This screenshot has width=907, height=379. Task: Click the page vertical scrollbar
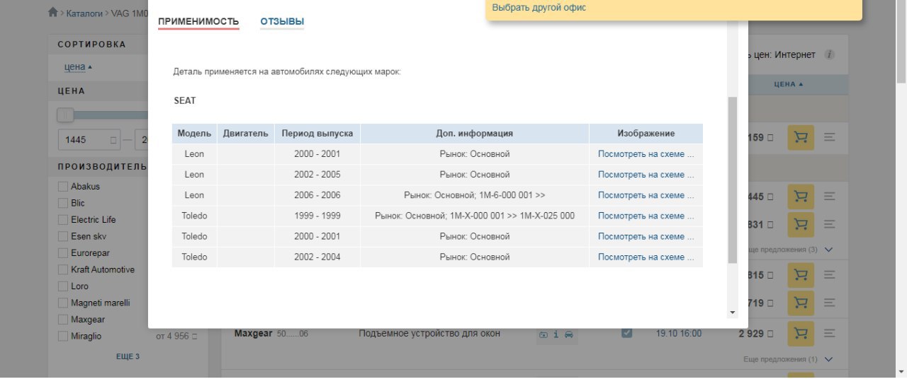pyautogui.click(x=901, y=42)
